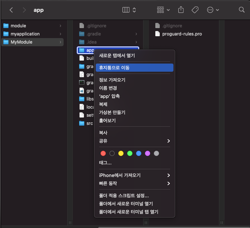This screenshot has width=250, height=228.
Task: Apply the orange outlined tag circle
Action: click(112, 153)
